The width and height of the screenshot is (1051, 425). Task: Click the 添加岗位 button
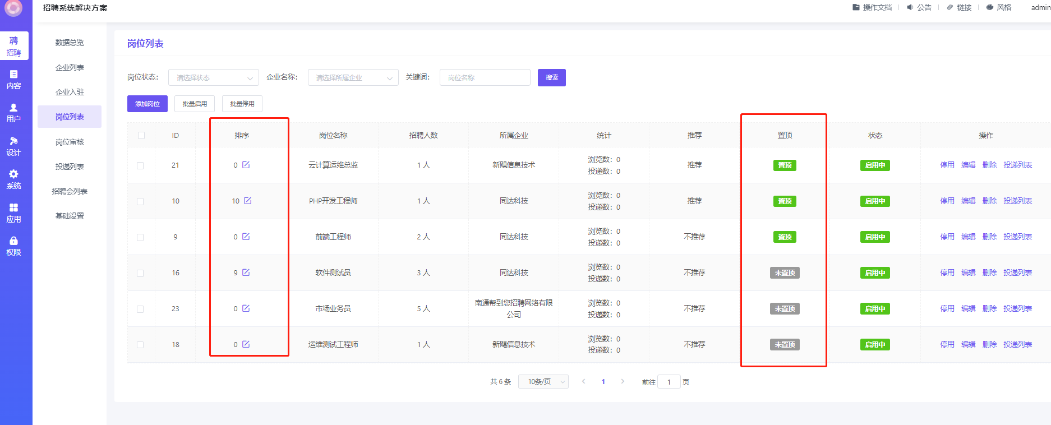(x=147, y=104)
